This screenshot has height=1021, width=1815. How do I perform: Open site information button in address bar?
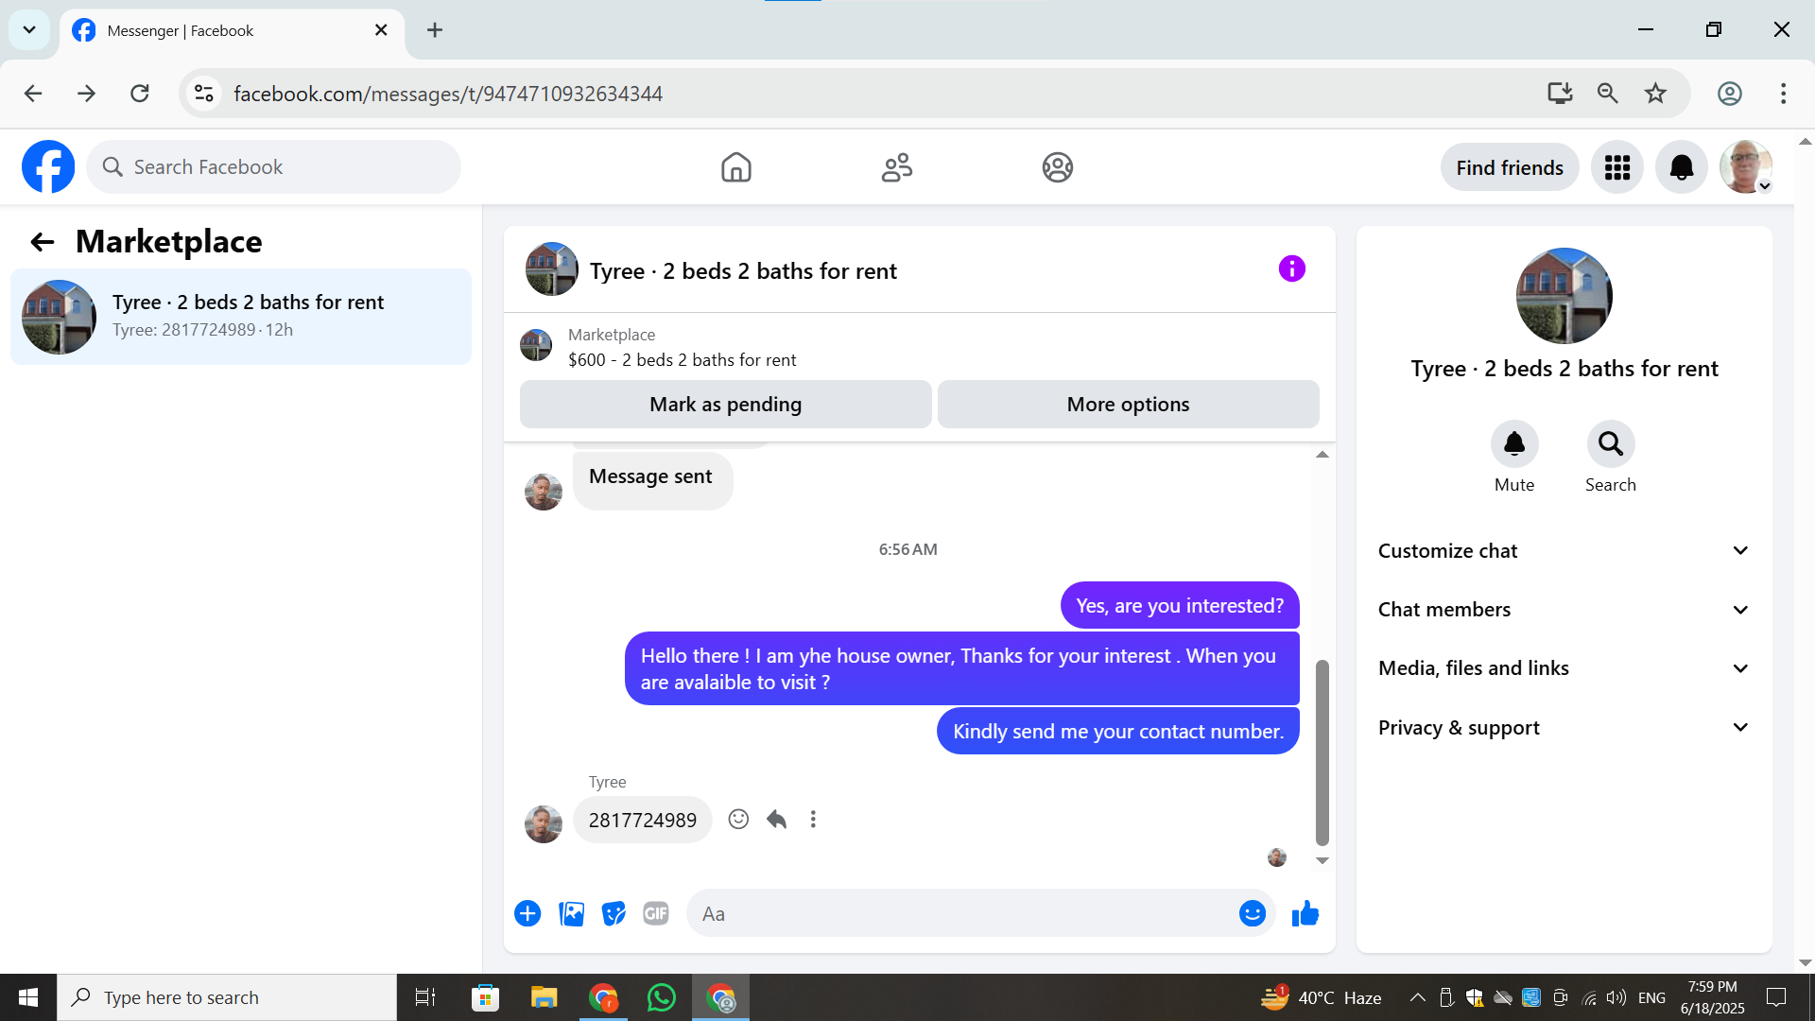pos(204,94)
